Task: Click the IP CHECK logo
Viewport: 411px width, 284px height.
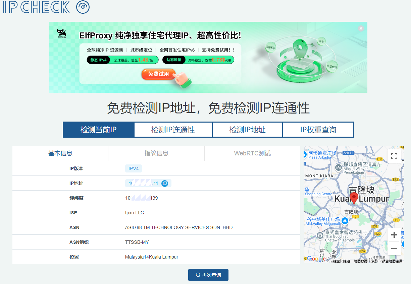Action: point(46,7)
